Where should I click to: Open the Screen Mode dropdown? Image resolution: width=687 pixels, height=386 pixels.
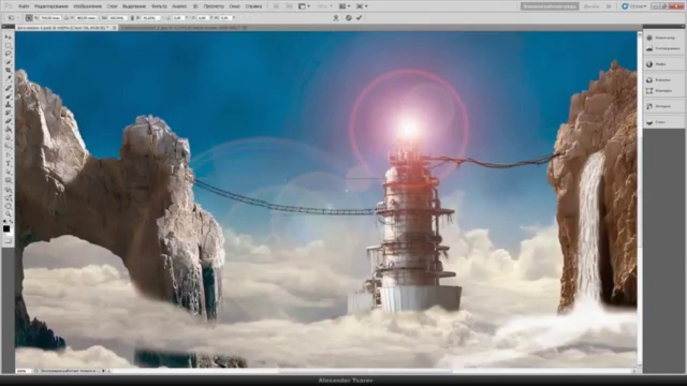coord(362,6)
